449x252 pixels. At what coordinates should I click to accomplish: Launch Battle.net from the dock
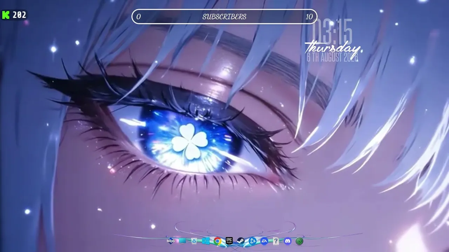point(252,241)
